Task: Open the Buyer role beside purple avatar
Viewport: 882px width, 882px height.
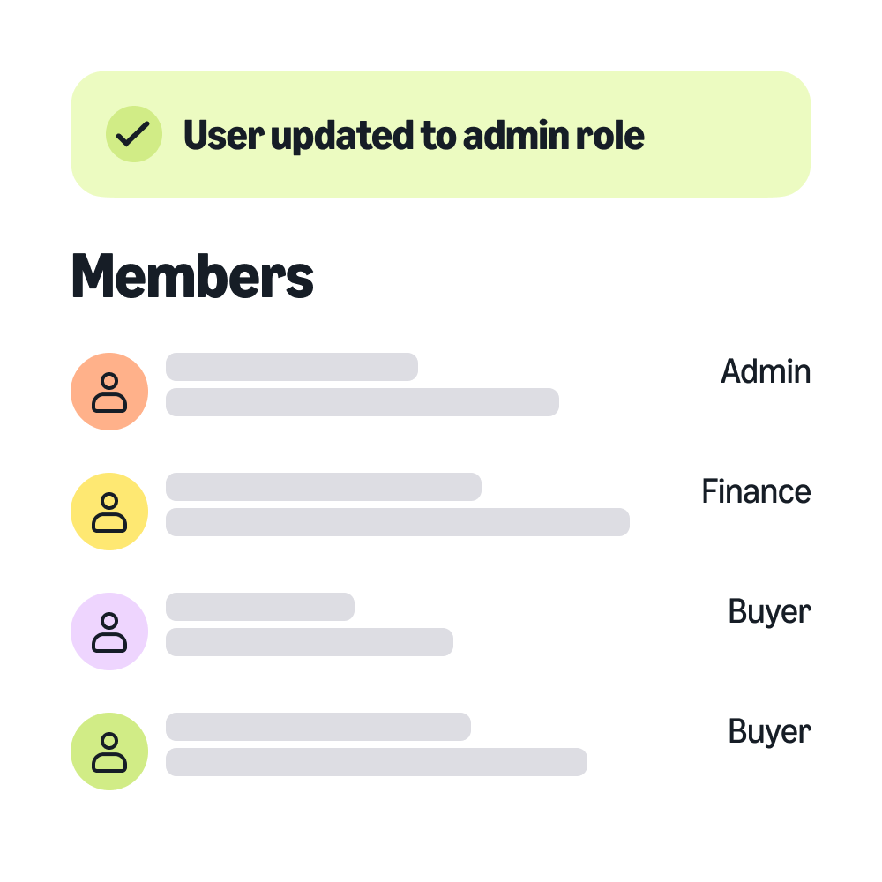Action: (769, 612)
